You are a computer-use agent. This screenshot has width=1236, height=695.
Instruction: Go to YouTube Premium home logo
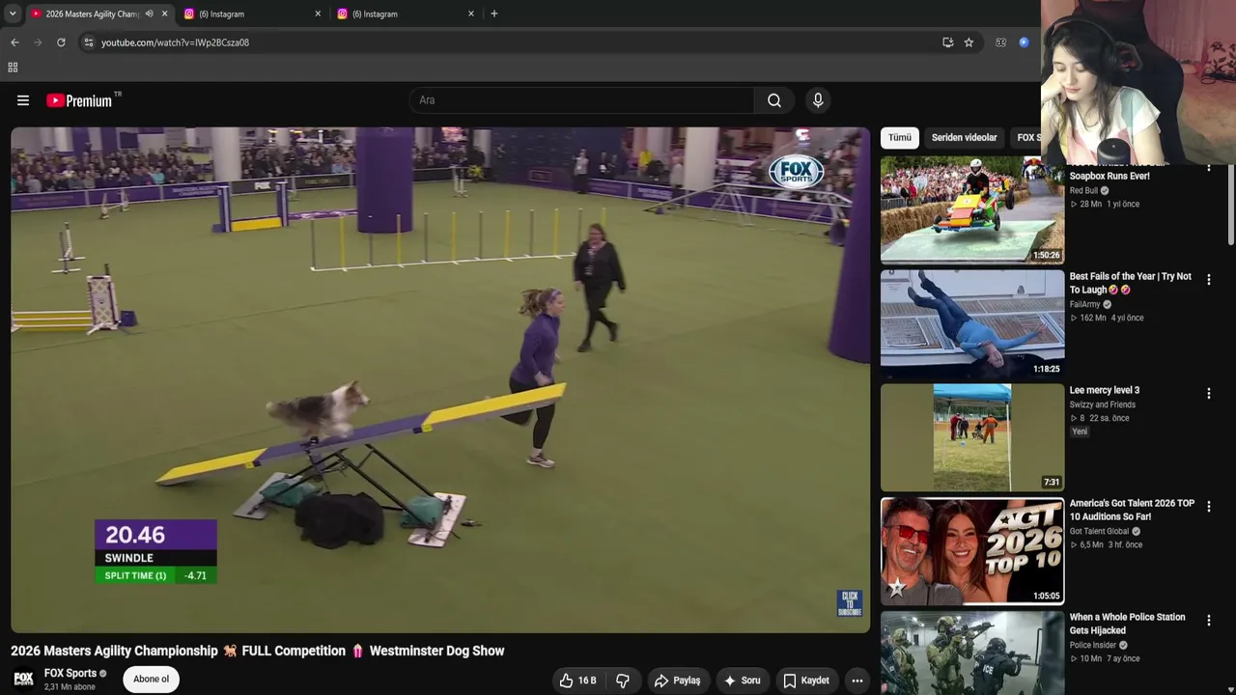pyautogui.click(x=79, y=100)
